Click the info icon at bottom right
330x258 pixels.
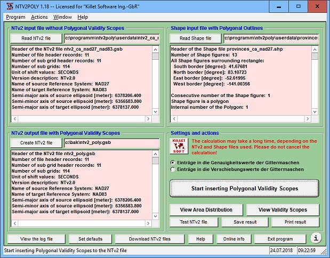(x=316, y=238)
